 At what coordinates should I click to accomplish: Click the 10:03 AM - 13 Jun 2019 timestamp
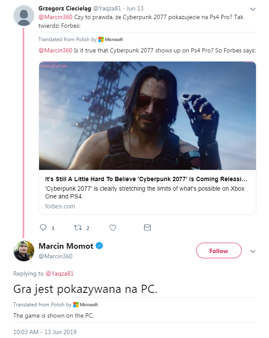click(x=45, y=332)
